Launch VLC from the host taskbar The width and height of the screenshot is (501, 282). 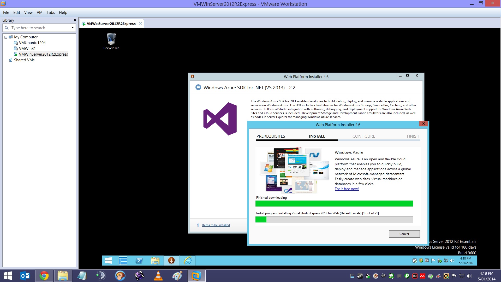pyautogui.click(x=158, y=276)
